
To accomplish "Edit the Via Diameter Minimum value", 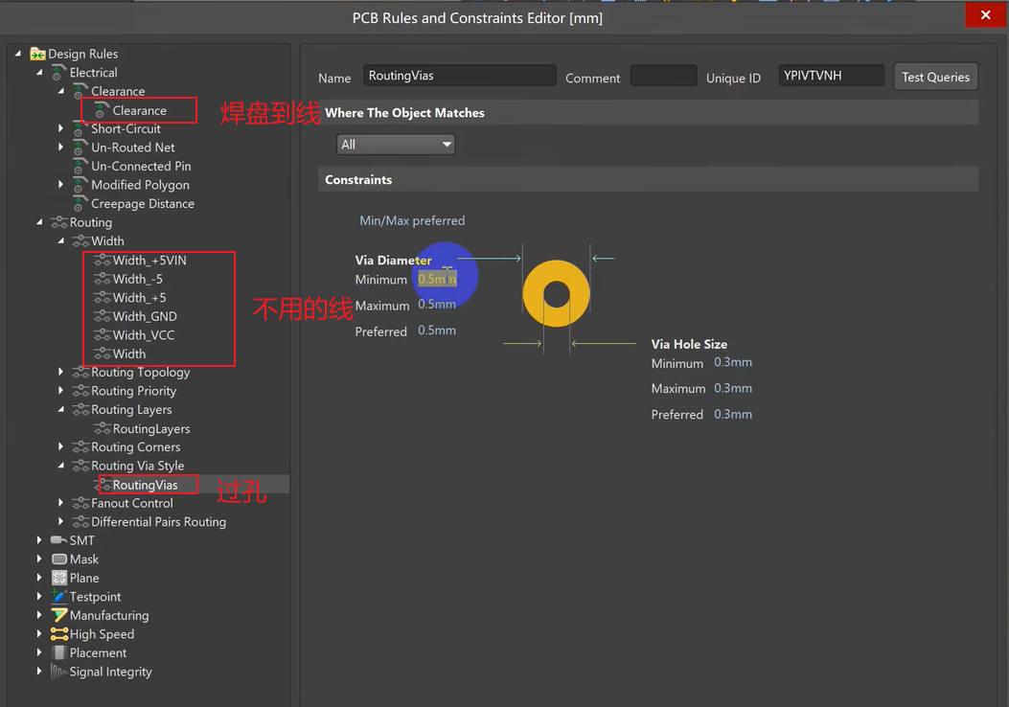I will 437,279.
